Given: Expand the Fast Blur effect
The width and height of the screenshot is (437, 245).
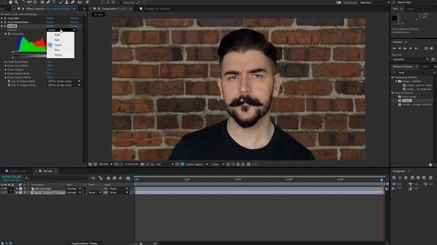Looking at the screenshot, I should (x=2, y=18).
